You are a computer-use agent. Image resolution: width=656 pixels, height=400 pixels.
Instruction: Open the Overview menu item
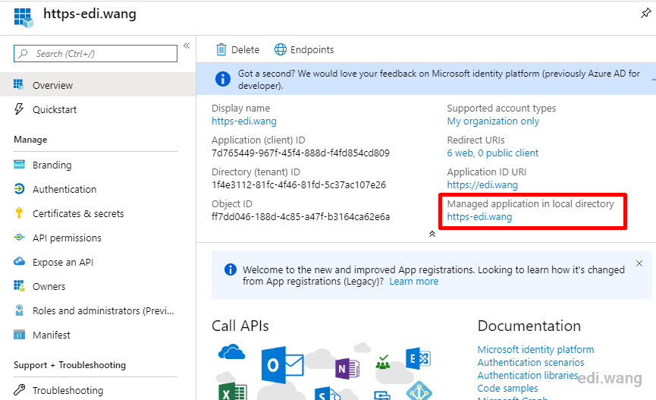(x=98, y=85)
